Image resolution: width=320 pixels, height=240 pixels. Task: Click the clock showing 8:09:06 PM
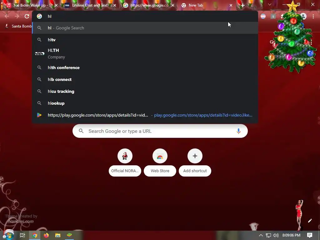(x=291, y=235)
